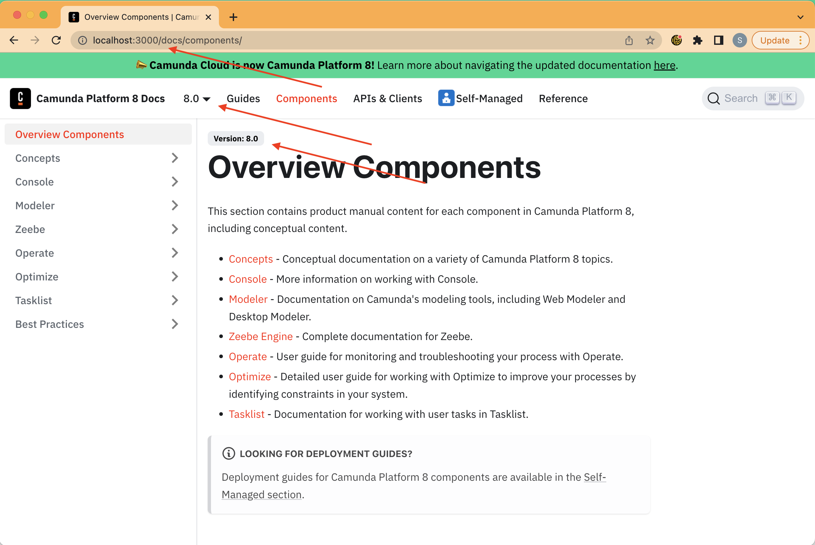Click the Zeebe Engine link
Screen dimensions: 815x545
coord(260,336)
